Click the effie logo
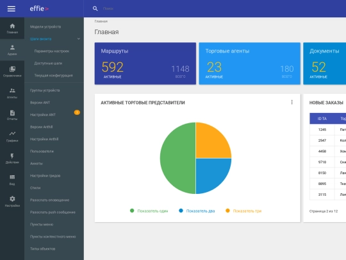 (39, 8)
